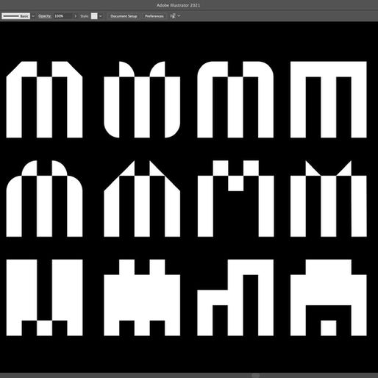Image resolution: width=378 pixels, height=378 pixels.
Task: Select the pixel M glyph with small square inside
Action: pyautogui.click(x=329, y=297)
